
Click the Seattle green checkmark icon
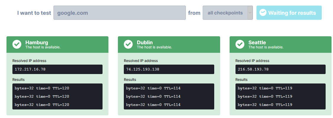click(240, 44)
